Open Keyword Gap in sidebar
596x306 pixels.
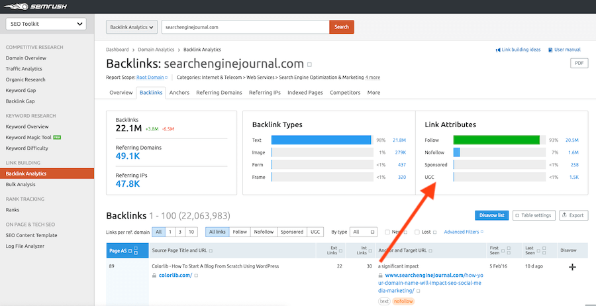(21, 91)
